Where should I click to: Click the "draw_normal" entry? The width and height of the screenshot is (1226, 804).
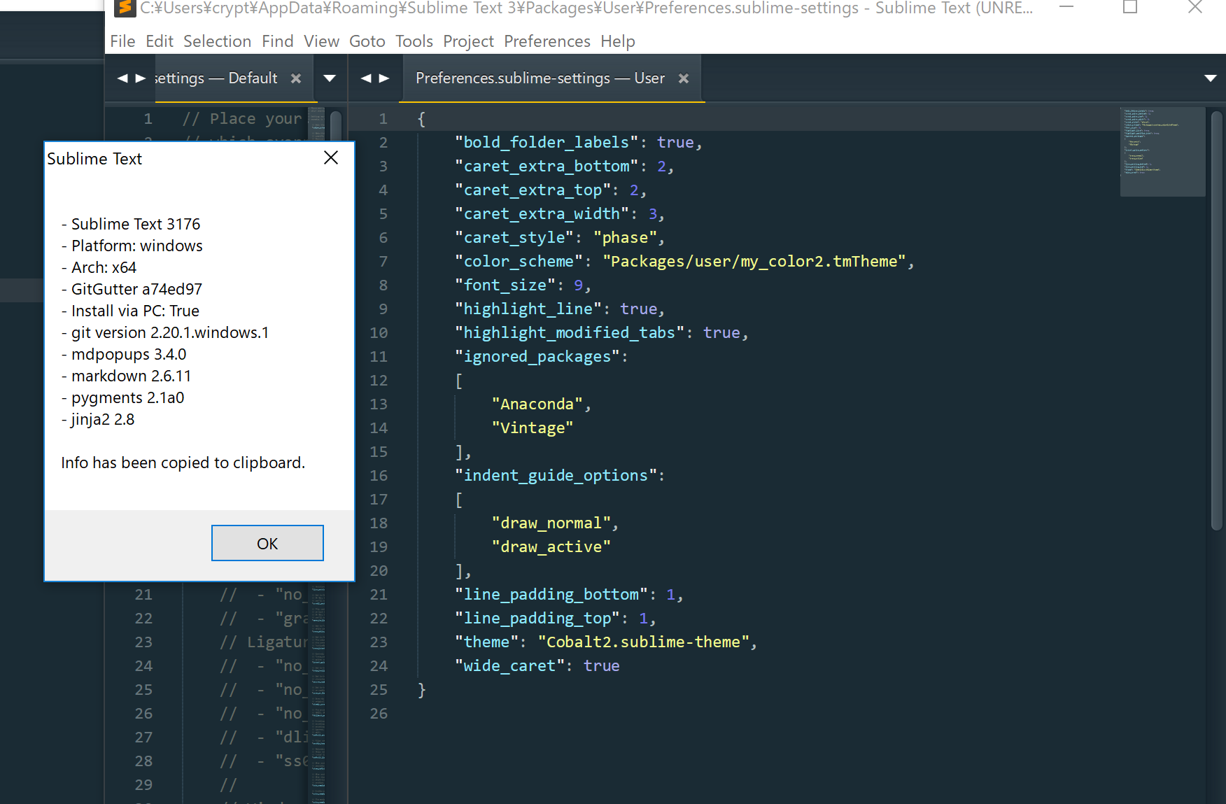point(551,523)
